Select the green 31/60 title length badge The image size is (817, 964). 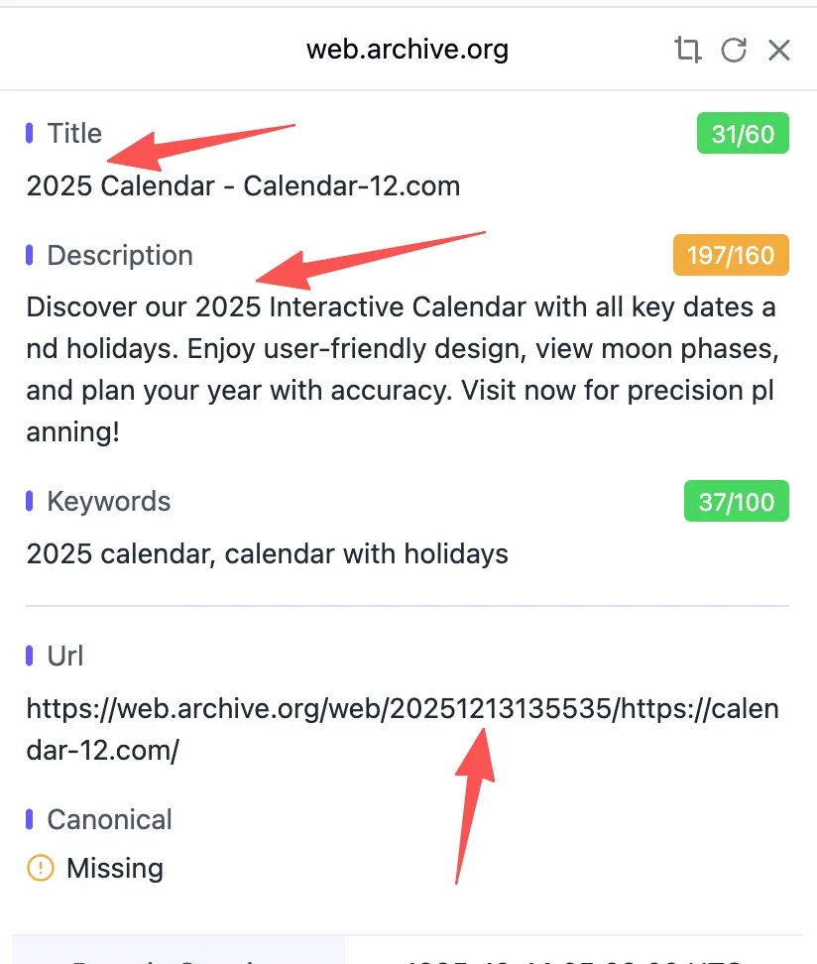pyautogui.click(x=741, y=133)
